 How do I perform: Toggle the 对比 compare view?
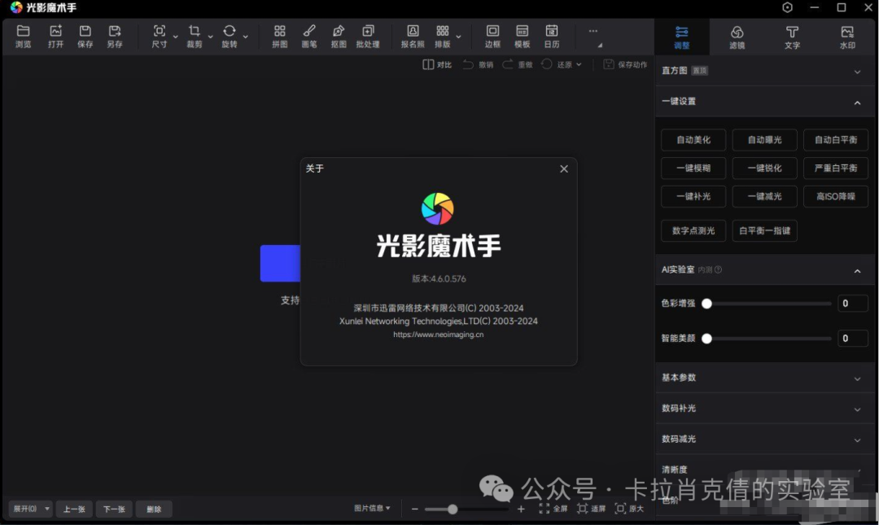click(436, 64)
